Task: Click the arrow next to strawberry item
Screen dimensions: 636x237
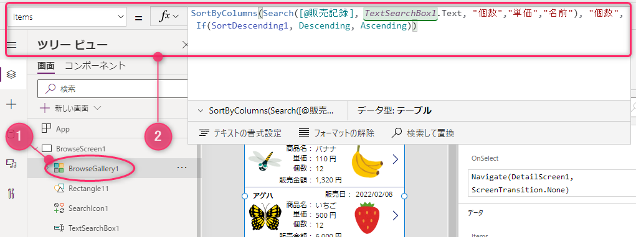Action: point(396,216)
